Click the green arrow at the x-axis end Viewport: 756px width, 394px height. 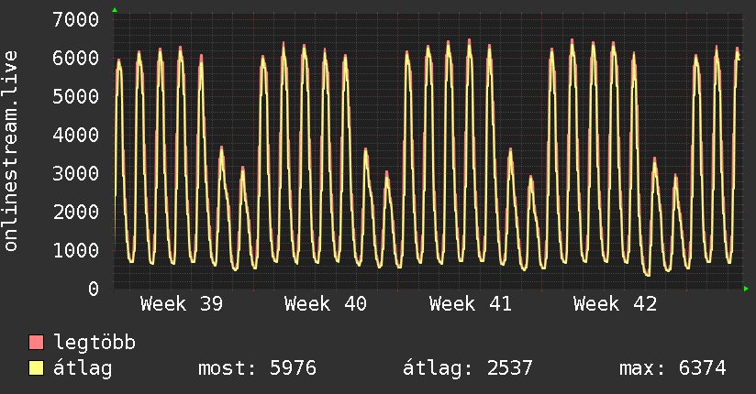[746, 289]
